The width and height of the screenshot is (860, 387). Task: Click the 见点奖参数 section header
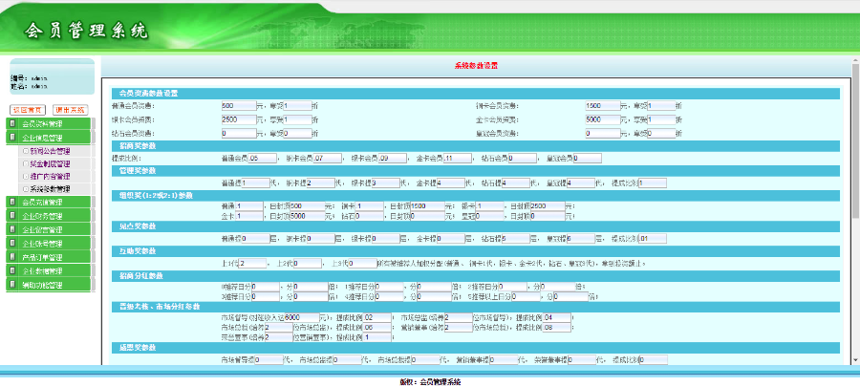coord(475,226)
